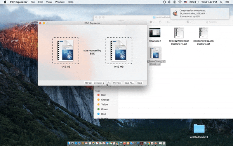Click the Finder edit tags icon
233x146 pixels.
(x=169, y=22)
